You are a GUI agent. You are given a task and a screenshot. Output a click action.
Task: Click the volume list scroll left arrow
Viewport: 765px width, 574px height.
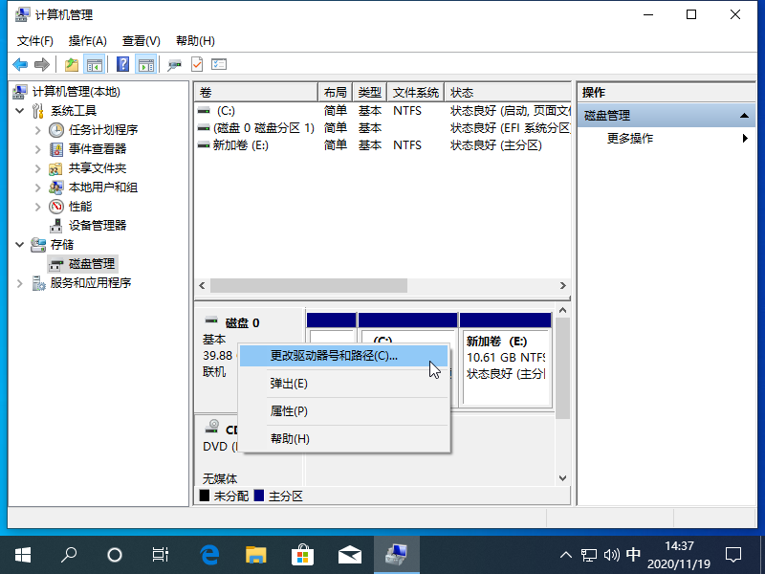point(202,285)
